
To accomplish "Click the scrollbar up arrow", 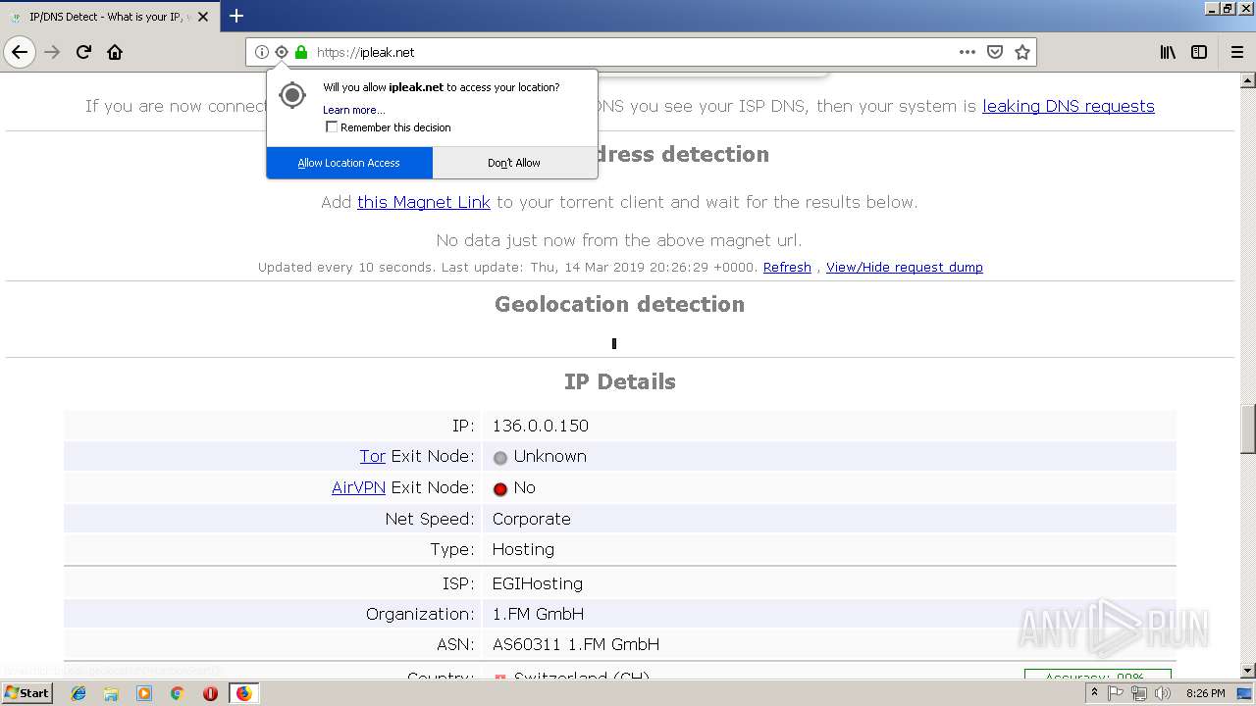I will [1248, 79].
